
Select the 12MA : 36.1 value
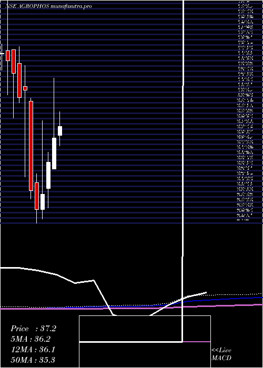click(x=33, y=350)
